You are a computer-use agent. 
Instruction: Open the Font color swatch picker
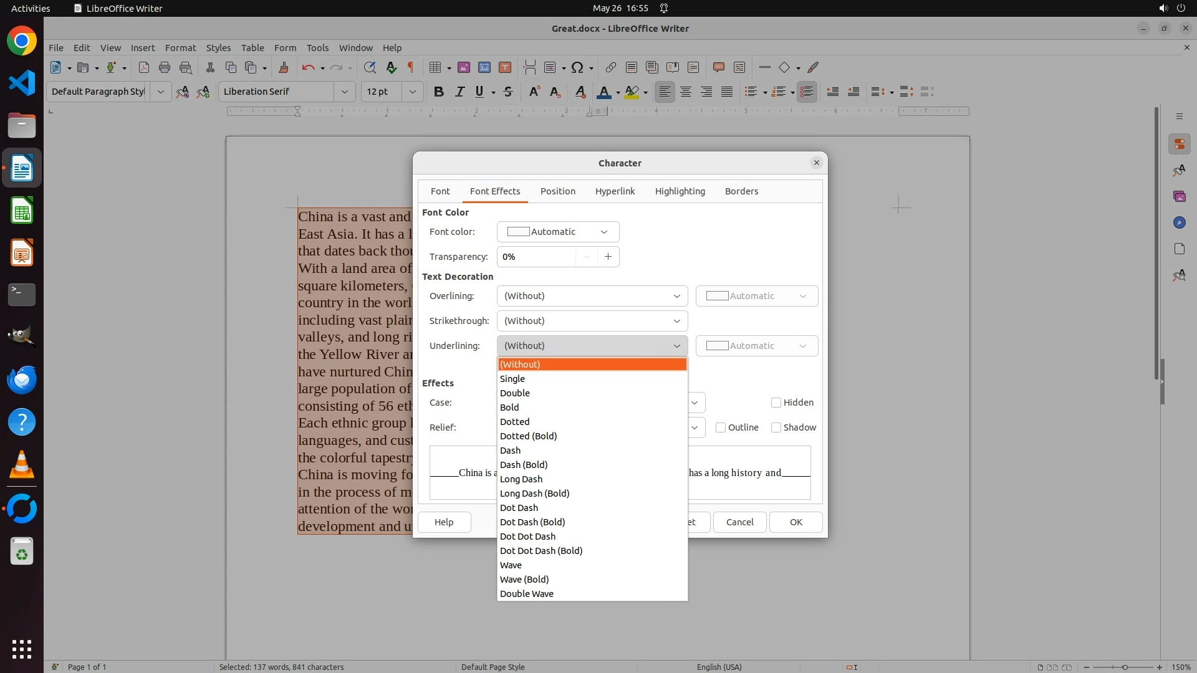tap(557, 232)
